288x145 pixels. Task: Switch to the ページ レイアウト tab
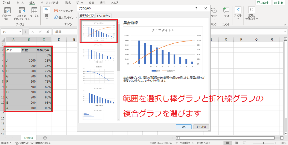pos(50,3)
